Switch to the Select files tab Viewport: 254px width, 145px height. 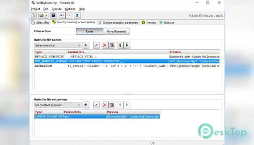[x=40, y=22]
